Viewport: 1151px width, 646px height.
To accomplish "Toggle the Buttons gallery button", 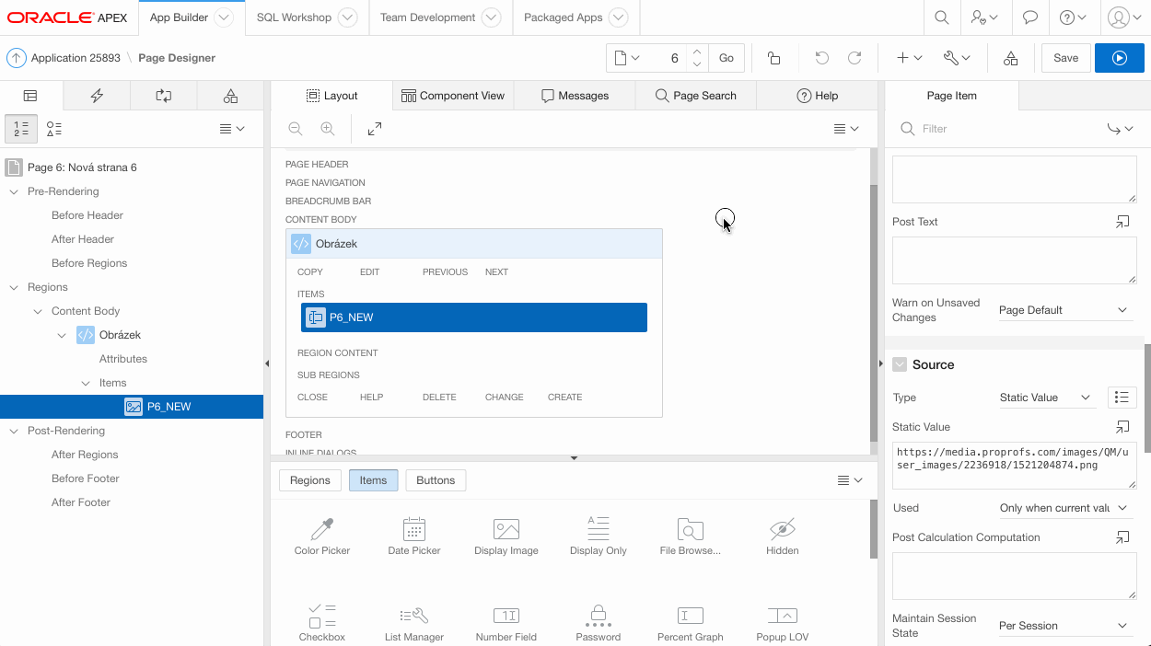I will [x=436, y=480].
